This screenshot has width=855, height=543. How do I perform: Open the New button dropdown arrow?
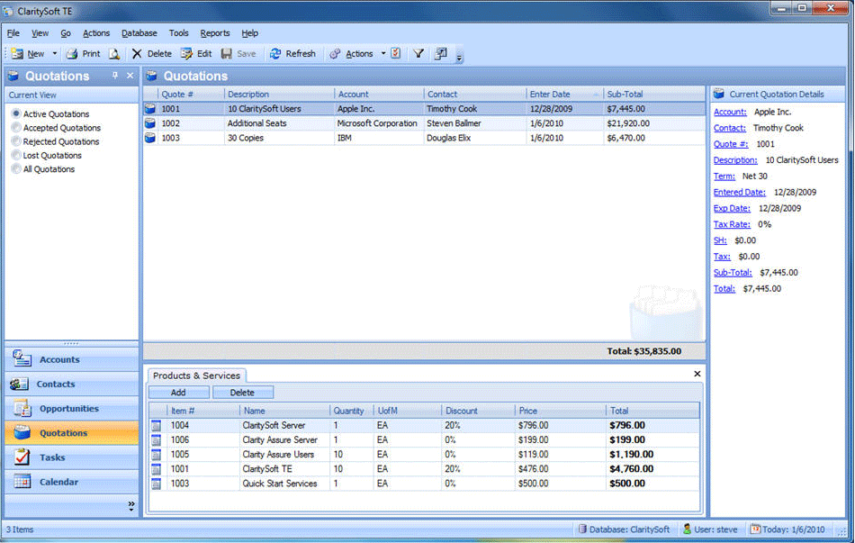(x=55, y=53)
